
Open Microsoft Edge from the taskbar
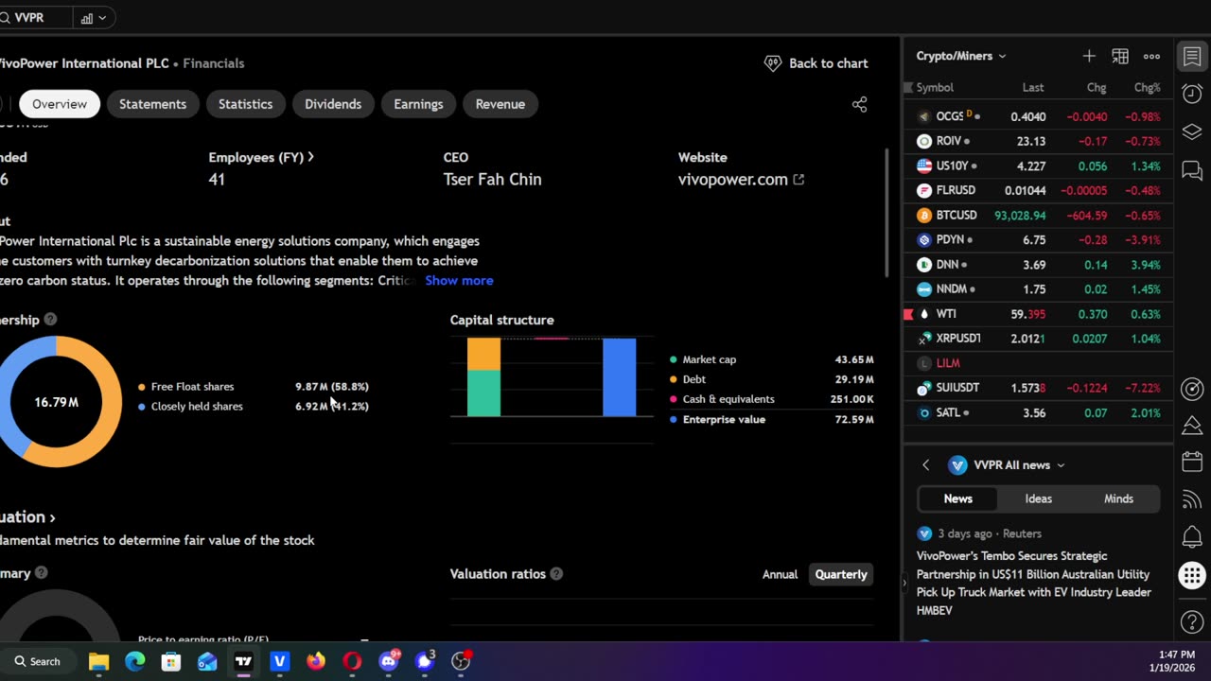(135, 661)
